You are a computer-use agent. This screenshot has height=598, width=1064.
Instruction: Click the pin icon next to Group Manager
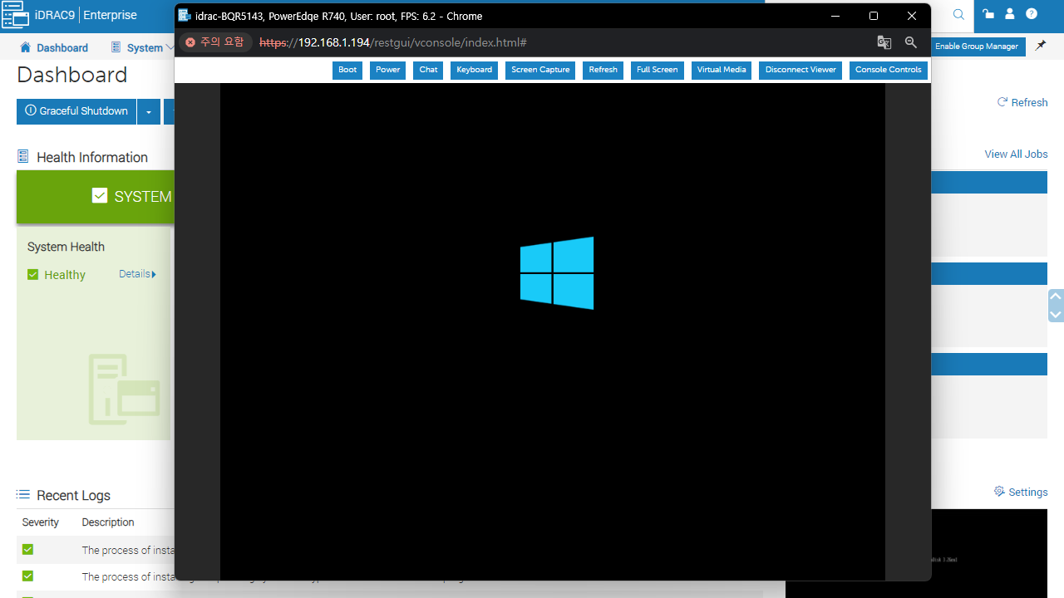pyautogui.click(x=1041, y=47)
